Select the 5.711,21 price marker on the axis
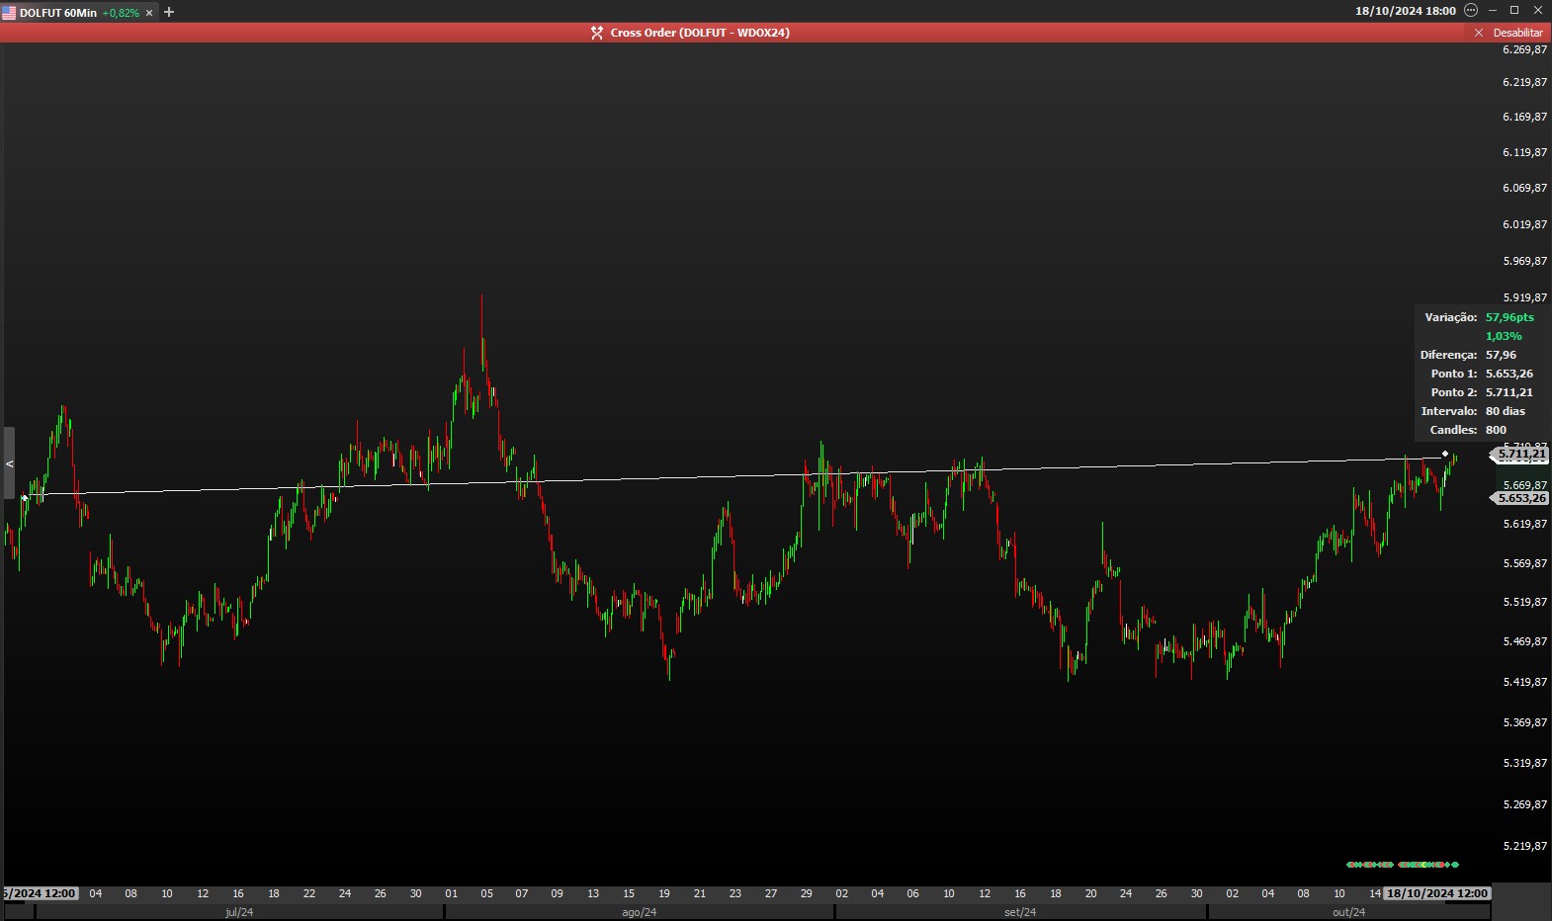This screenshot has width=1552, height=921. tap(1521, 455)
